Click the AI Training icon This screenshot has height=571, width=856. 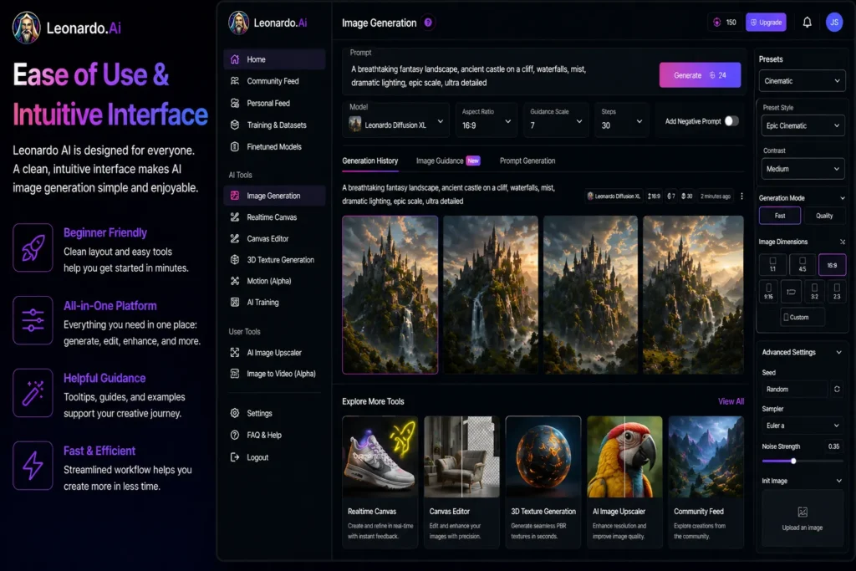(x=235, y=302)
